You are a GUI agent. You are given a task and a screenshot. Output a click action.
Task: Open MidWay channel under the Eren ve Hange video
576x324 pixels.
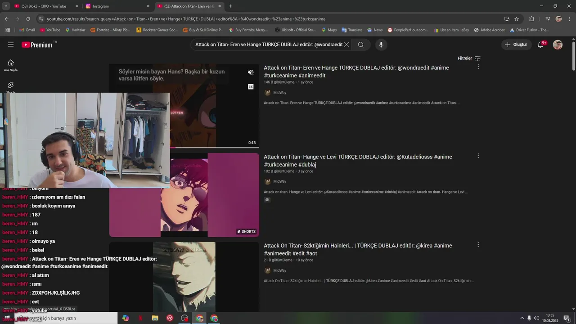tap(279, 93)
